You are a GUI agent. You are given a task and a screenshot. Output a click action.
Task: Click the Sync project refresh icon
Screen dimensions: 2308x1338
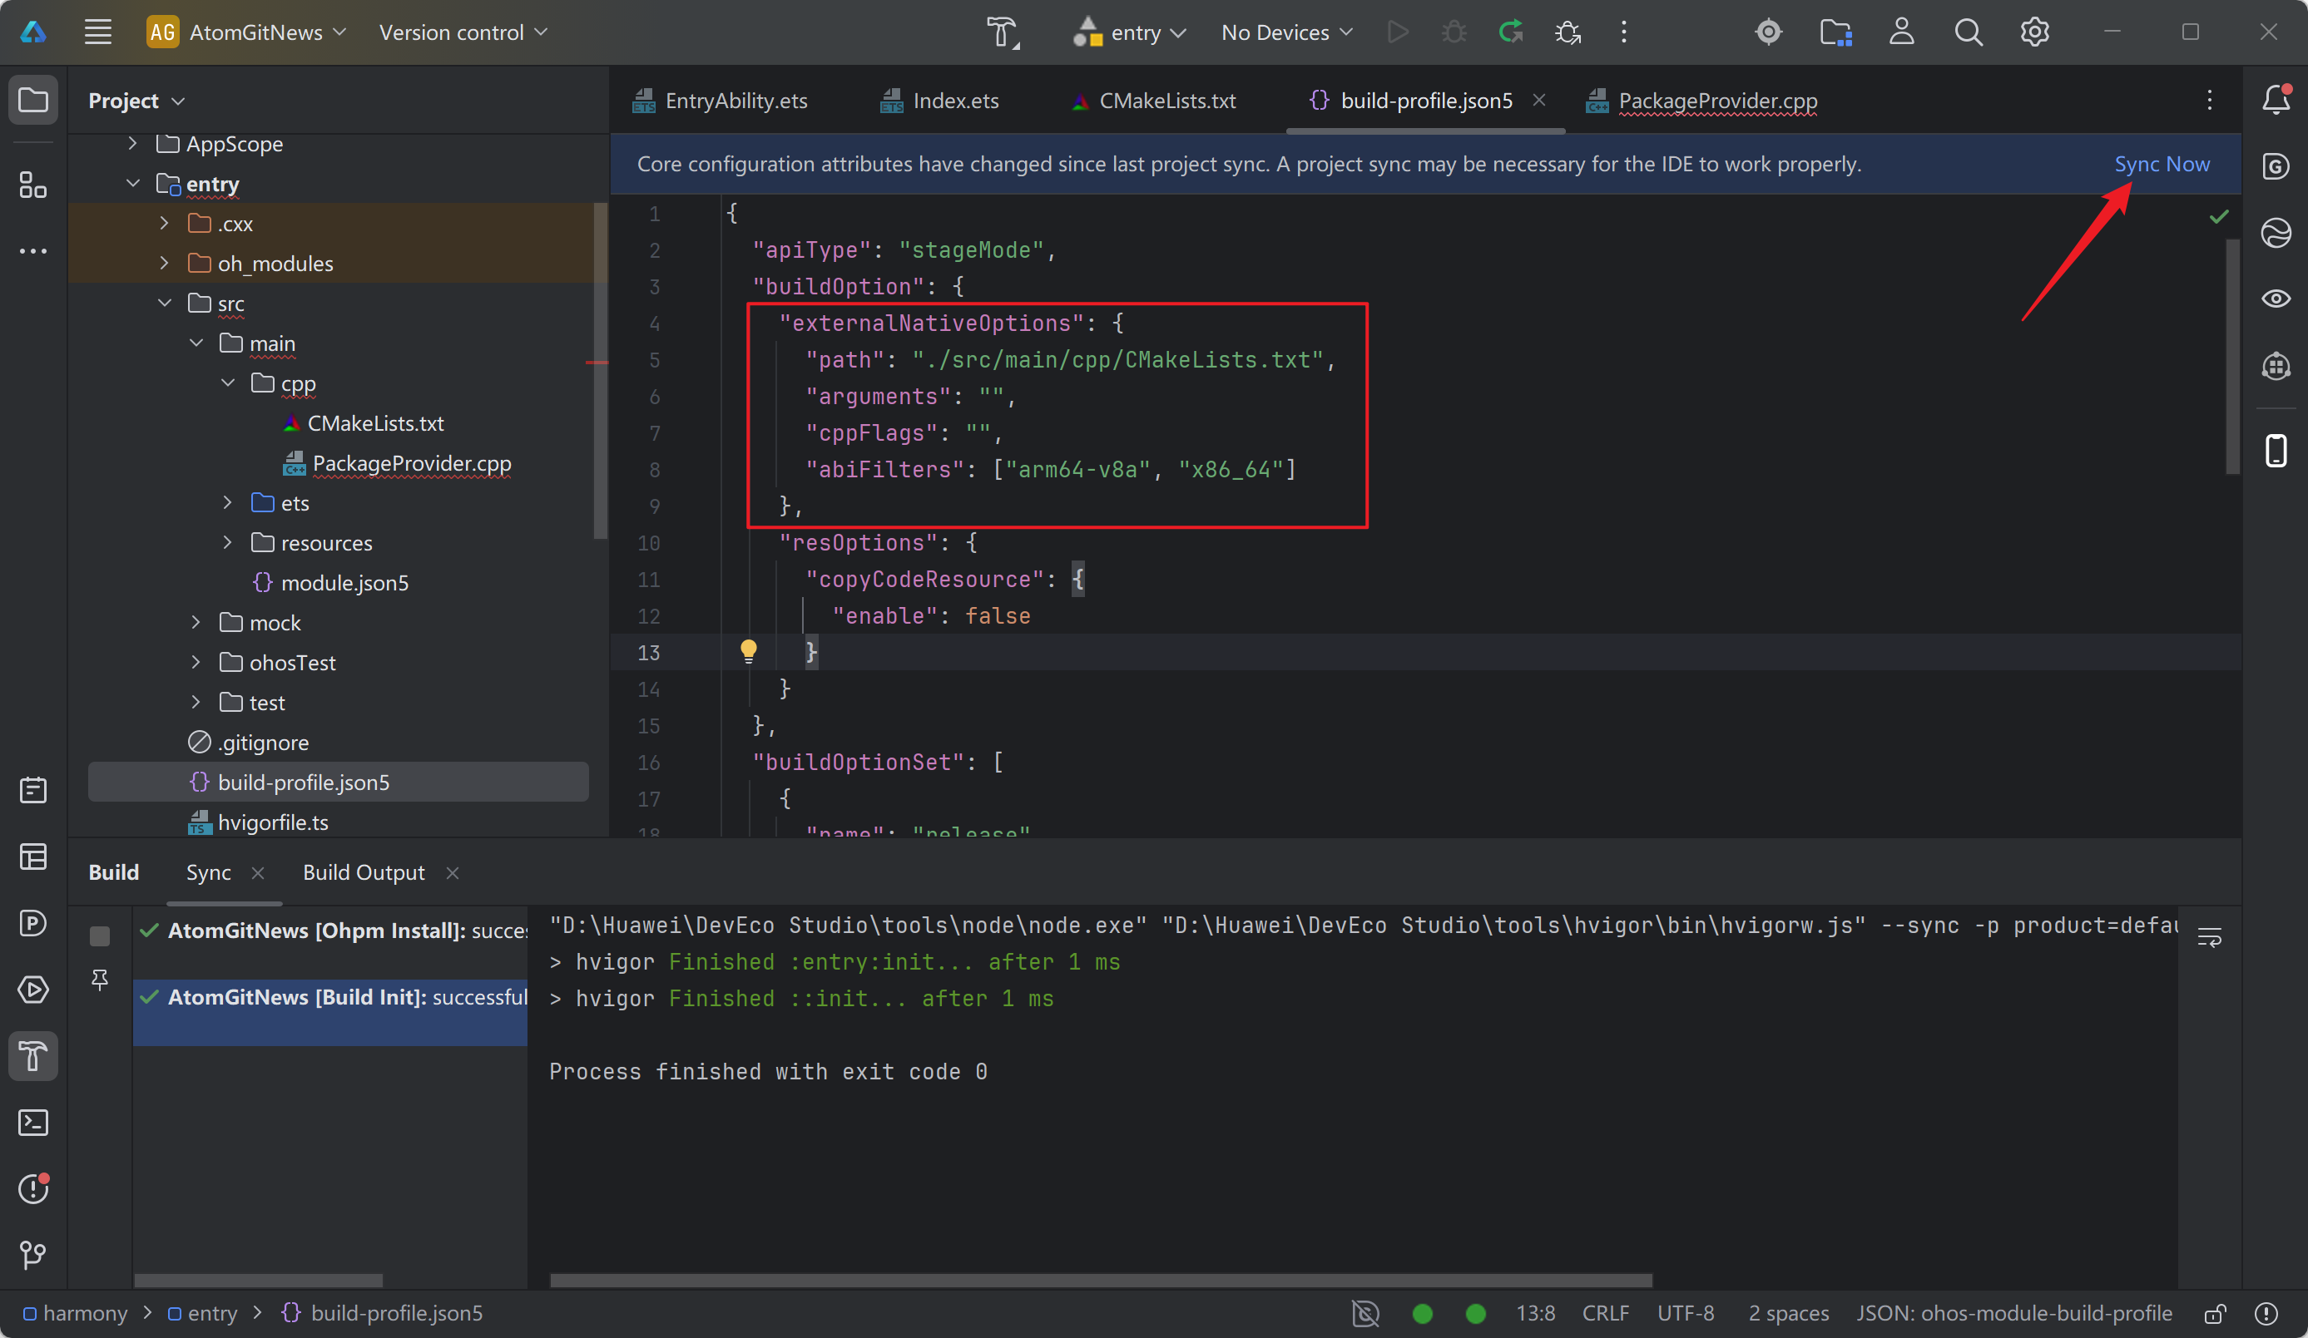(x=1510, y=32)
